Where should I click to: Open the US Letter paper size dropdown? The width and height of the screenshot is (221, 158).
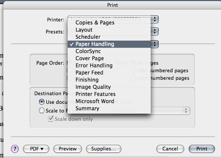(x=152, y=111)
